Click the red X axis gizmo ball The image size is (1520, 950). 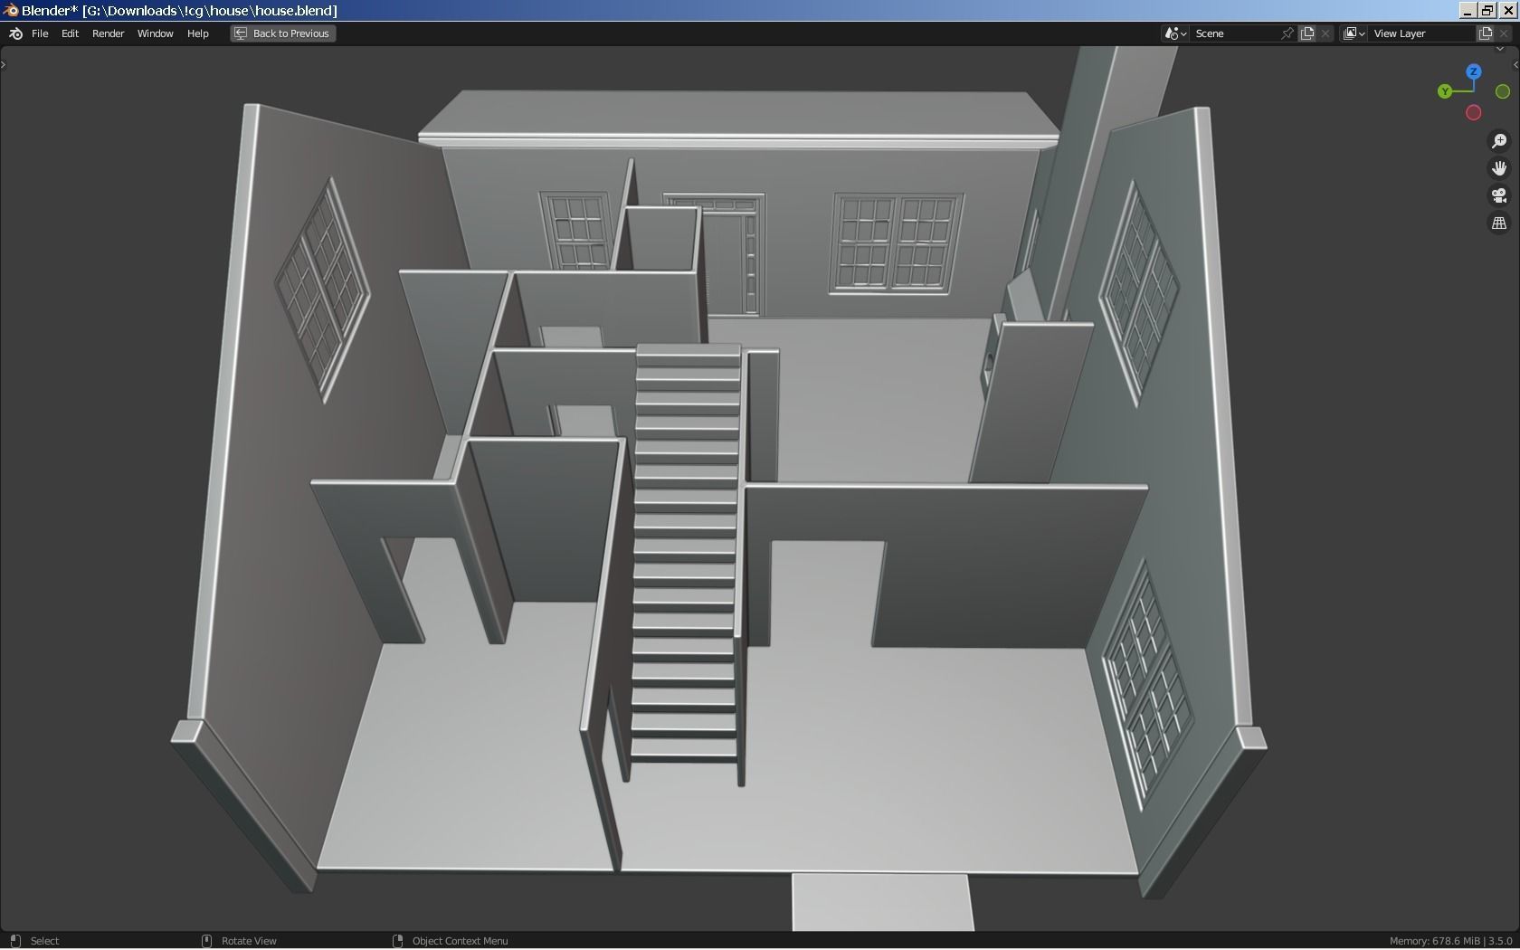click(x=1473, y=112)
